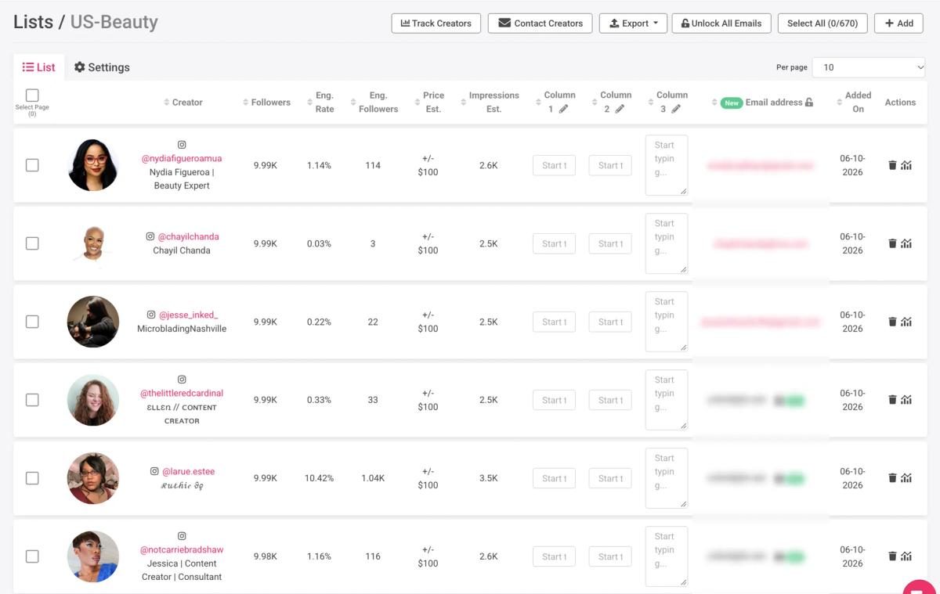
Task: Click Instagram icon above thelittleredcardinal handle
Action: coord(182,380)
